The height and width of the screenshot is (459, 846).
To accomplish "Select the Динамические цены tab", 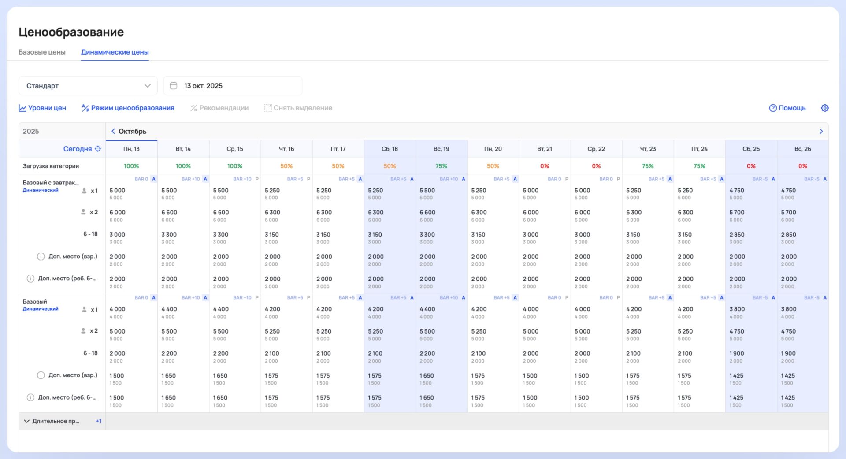I will pos(115,52).
